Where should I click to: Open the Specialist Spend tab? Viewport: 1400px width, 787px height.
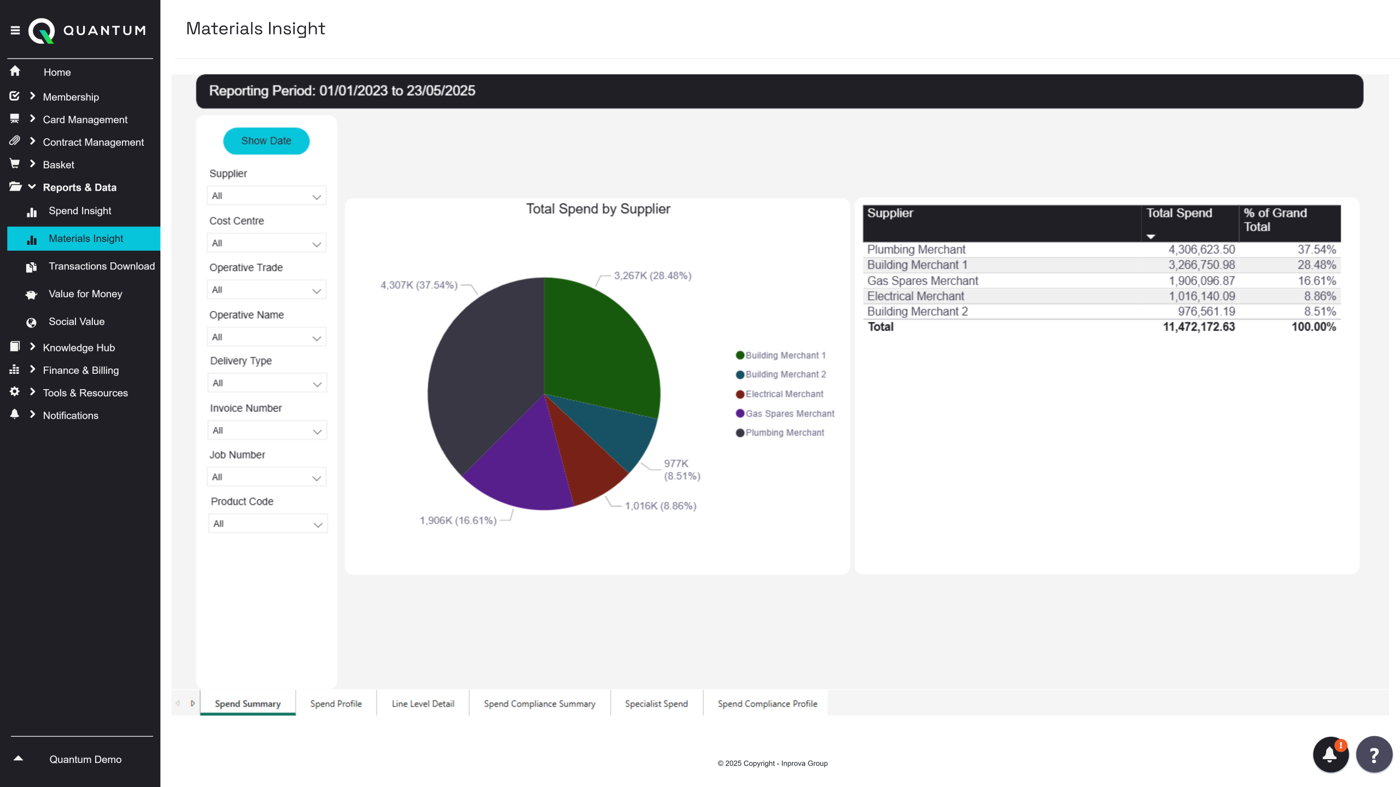point(656,704)
